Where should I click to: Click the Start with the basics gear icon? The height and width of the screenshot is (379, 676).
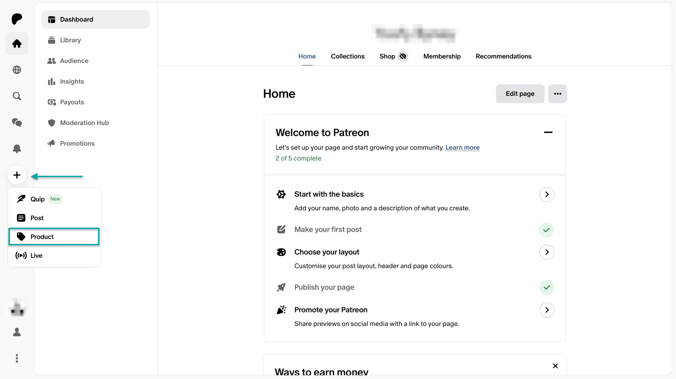[x=281, y=194]
